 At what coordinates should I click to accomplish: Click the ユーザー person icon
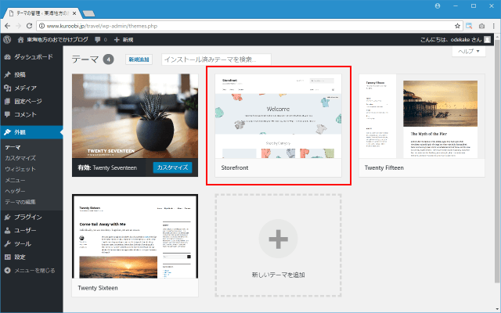(x=7, y=230)
